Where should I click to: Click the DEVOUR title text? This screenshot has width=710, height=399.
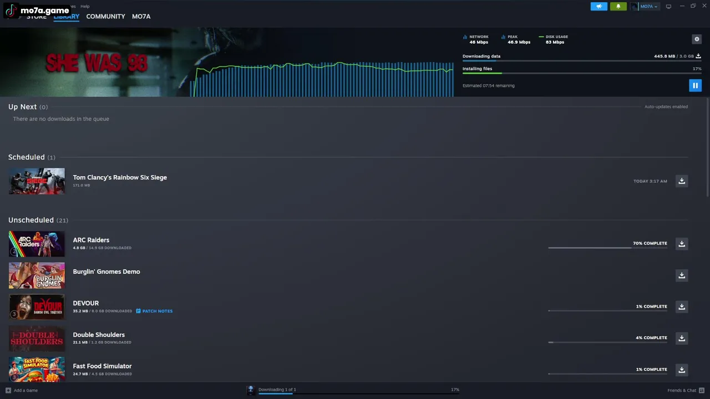click(86, 303)
